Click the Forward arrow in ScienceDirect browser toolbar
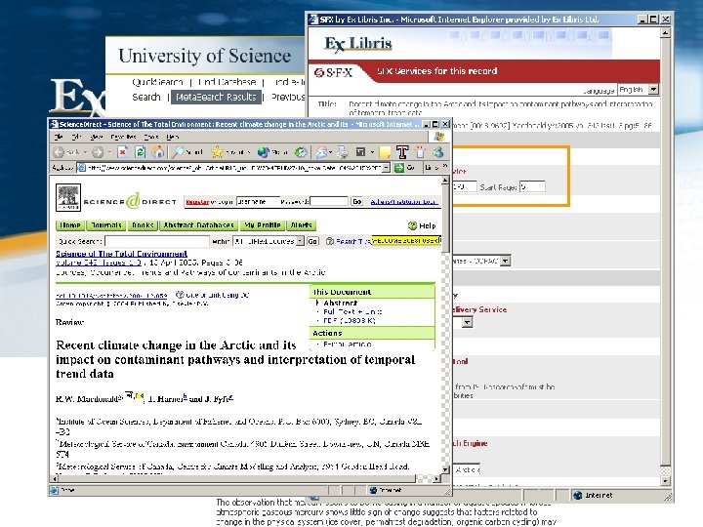This screenshot has height=527, width=703. pos(98,152)
